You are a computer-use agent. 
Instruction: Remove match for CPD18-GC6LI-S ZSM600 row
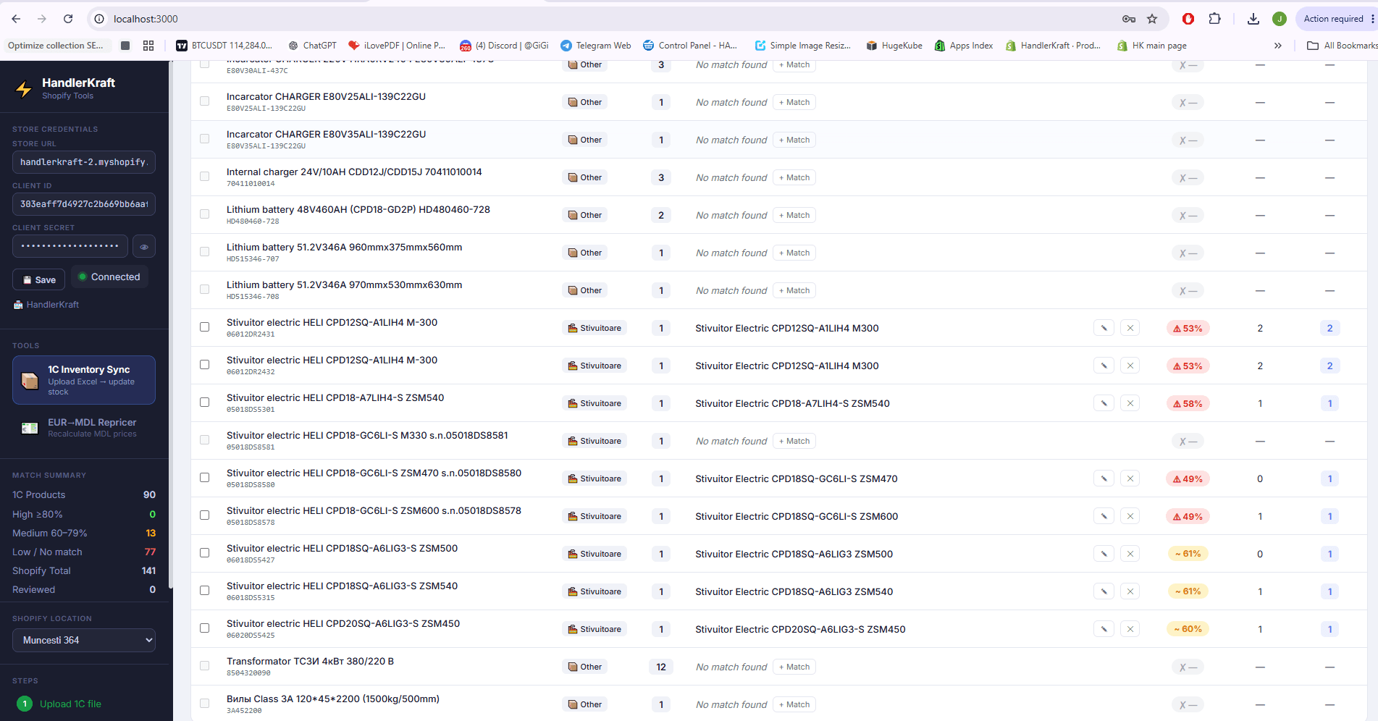click(1130, 516)
